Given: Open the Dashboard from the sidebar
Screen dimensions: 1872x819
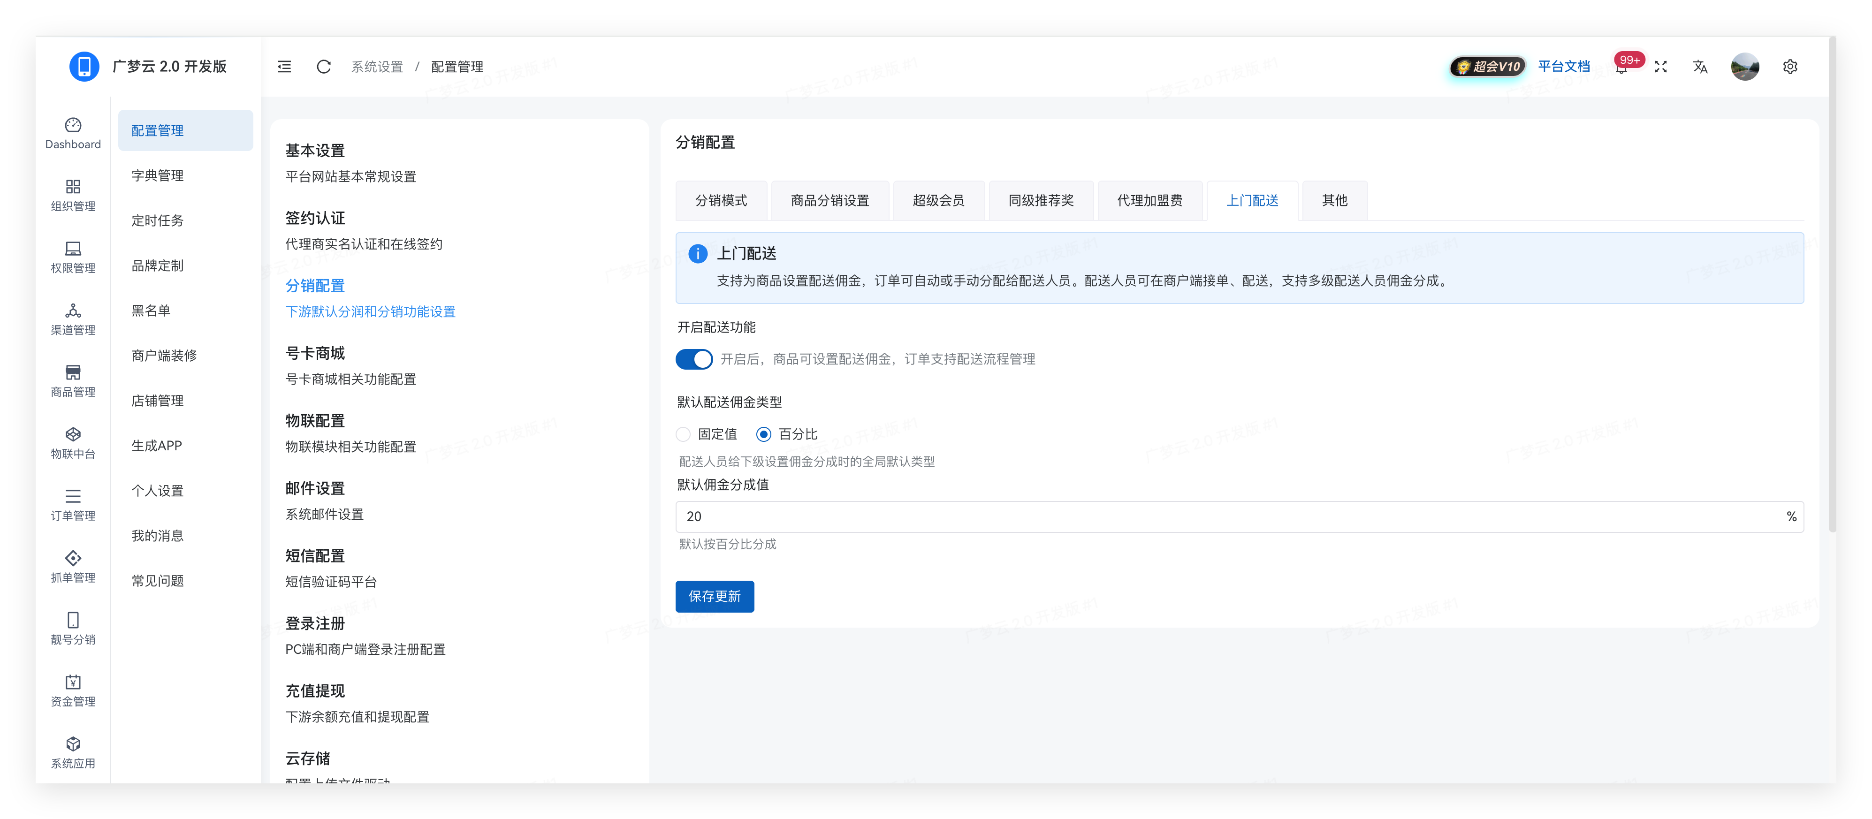Looking at the screenshot, I should point(73,133).
